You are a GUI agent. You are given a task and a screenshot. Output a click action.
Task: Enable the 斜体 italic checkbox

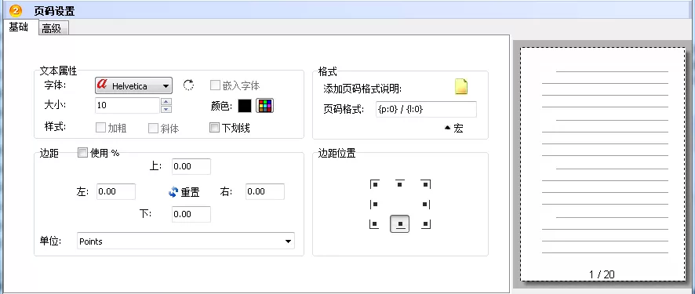(153, 129)
